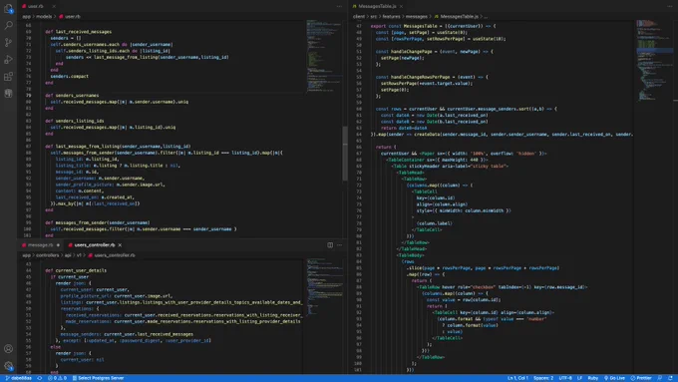The image size is (678, 382).
Task: Click the Prettier status item
Action: coord(641,378)
